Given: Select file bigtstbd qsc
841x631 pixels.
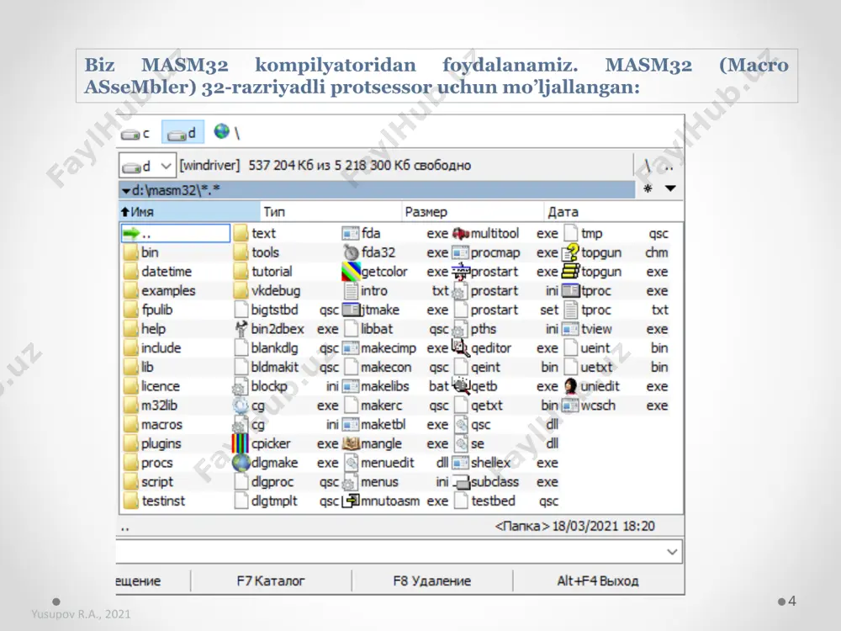Looking at the screenshot, I should click(287, 310).
